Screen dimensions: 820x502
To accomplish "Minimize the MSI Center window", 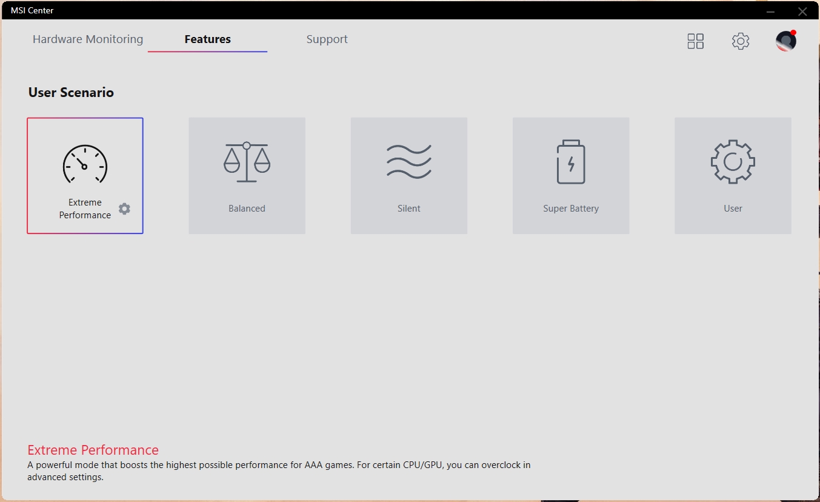I will (x=770, y=11).
